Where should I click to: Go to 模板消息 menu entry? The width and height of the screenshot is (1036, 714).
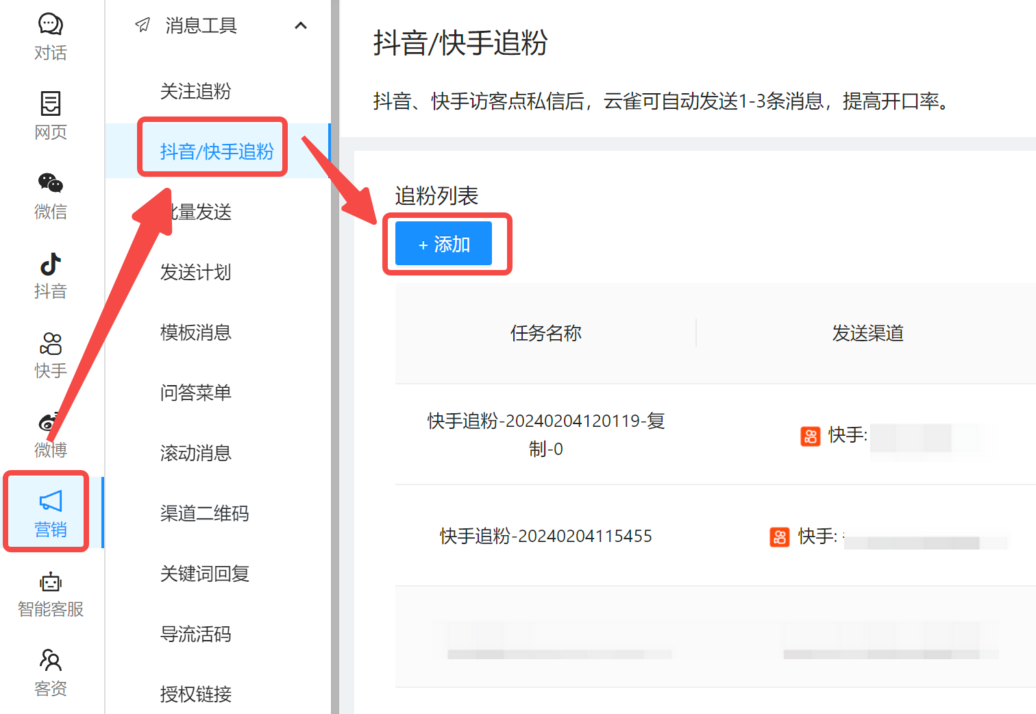195,332
